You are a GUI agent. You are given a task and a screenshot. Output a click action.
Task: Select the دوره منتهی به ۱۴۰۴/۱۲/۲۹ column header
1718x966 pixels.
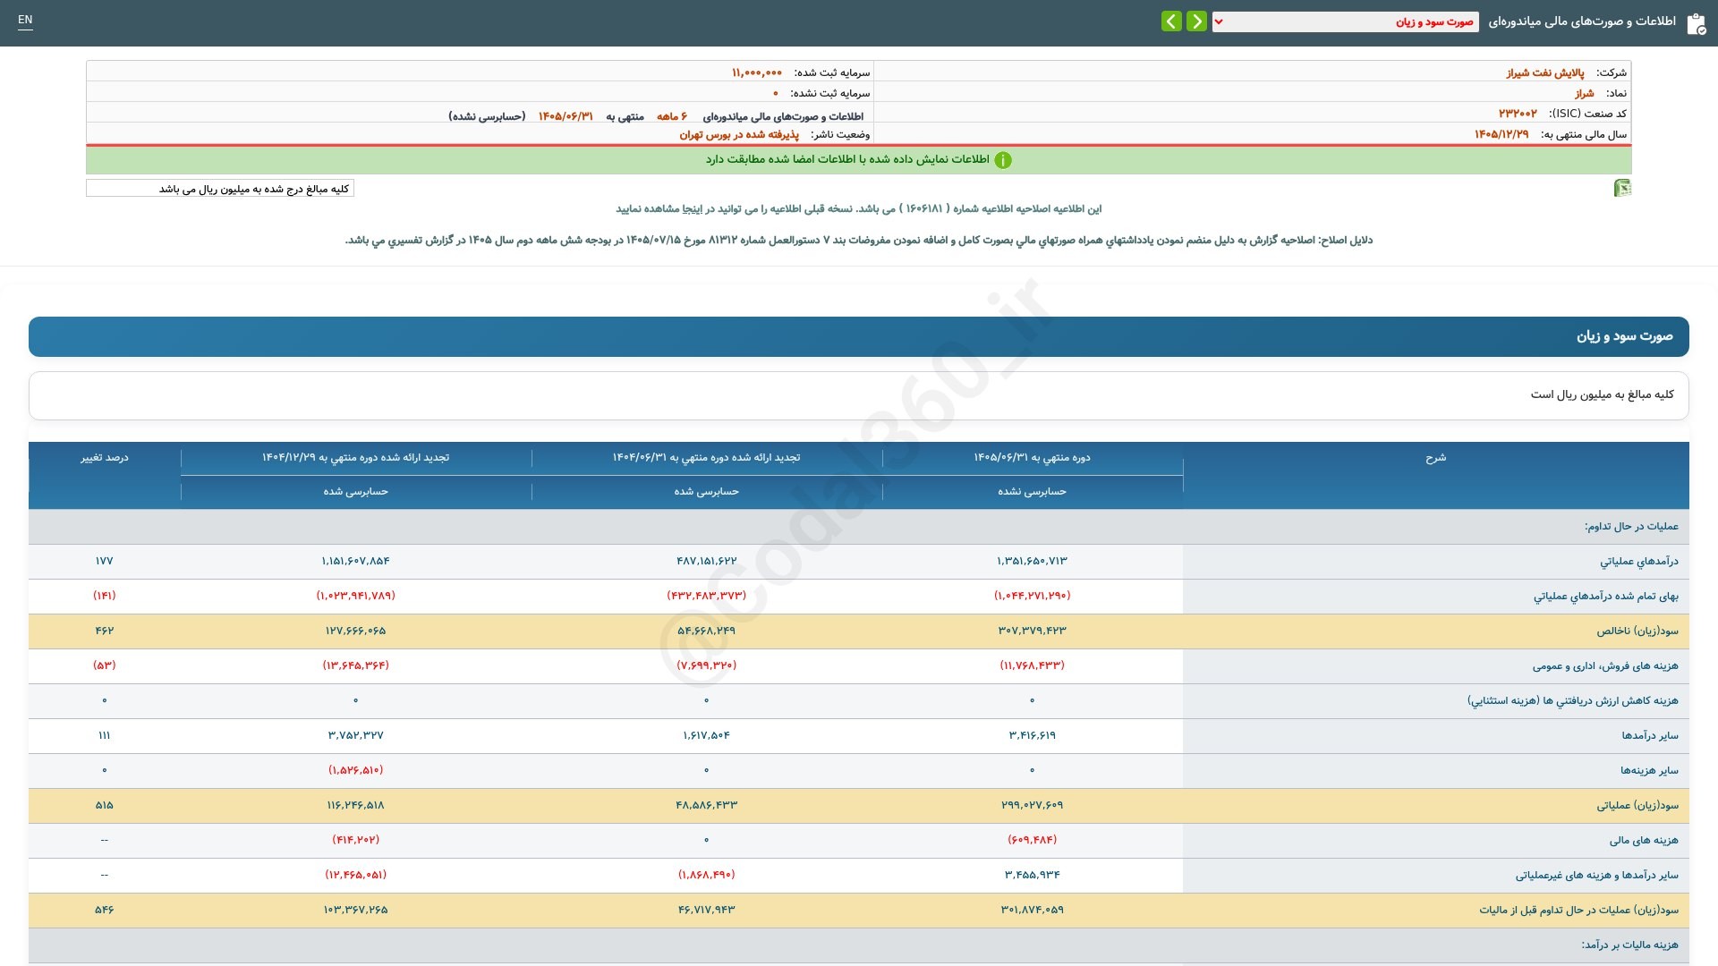point(355,457)
